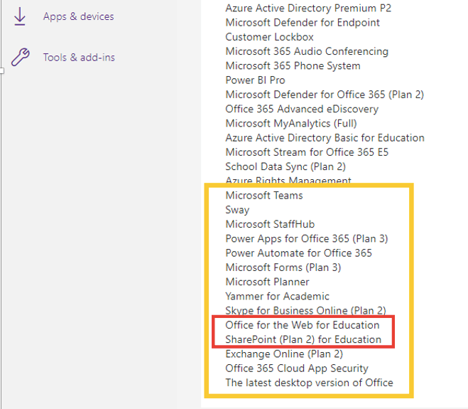The width and height of the screenshot is (468, 409).
Task: Open the Tools & add-ins link
Action: pos(79,57)
